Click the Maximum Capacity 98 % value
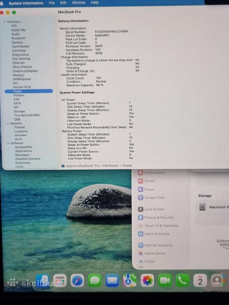Viewport: 229px width, 305px height. pos(100,85)
